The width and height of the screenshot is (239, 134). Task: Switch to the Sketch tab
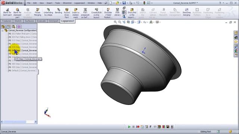coord(18,21)
